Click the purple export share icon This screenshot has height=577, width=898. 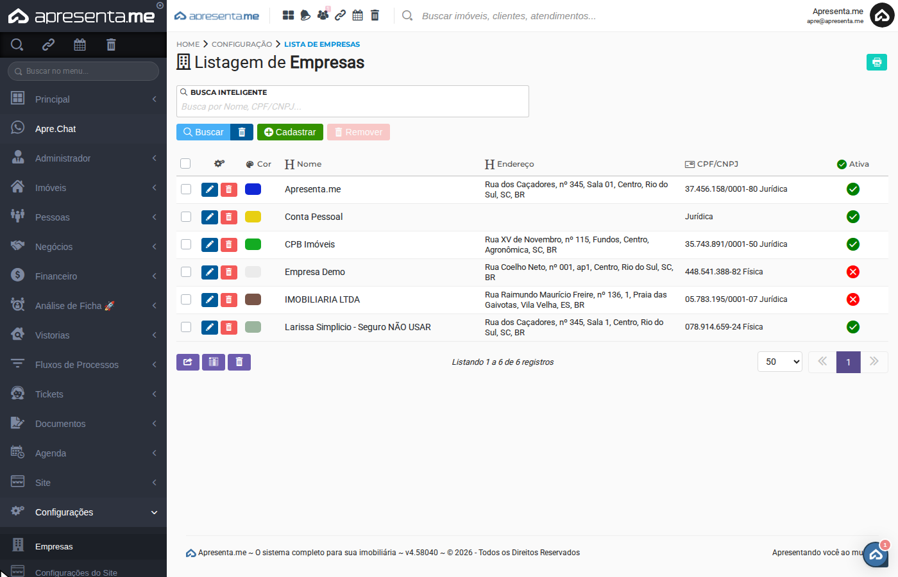click(x=187, y=362)
